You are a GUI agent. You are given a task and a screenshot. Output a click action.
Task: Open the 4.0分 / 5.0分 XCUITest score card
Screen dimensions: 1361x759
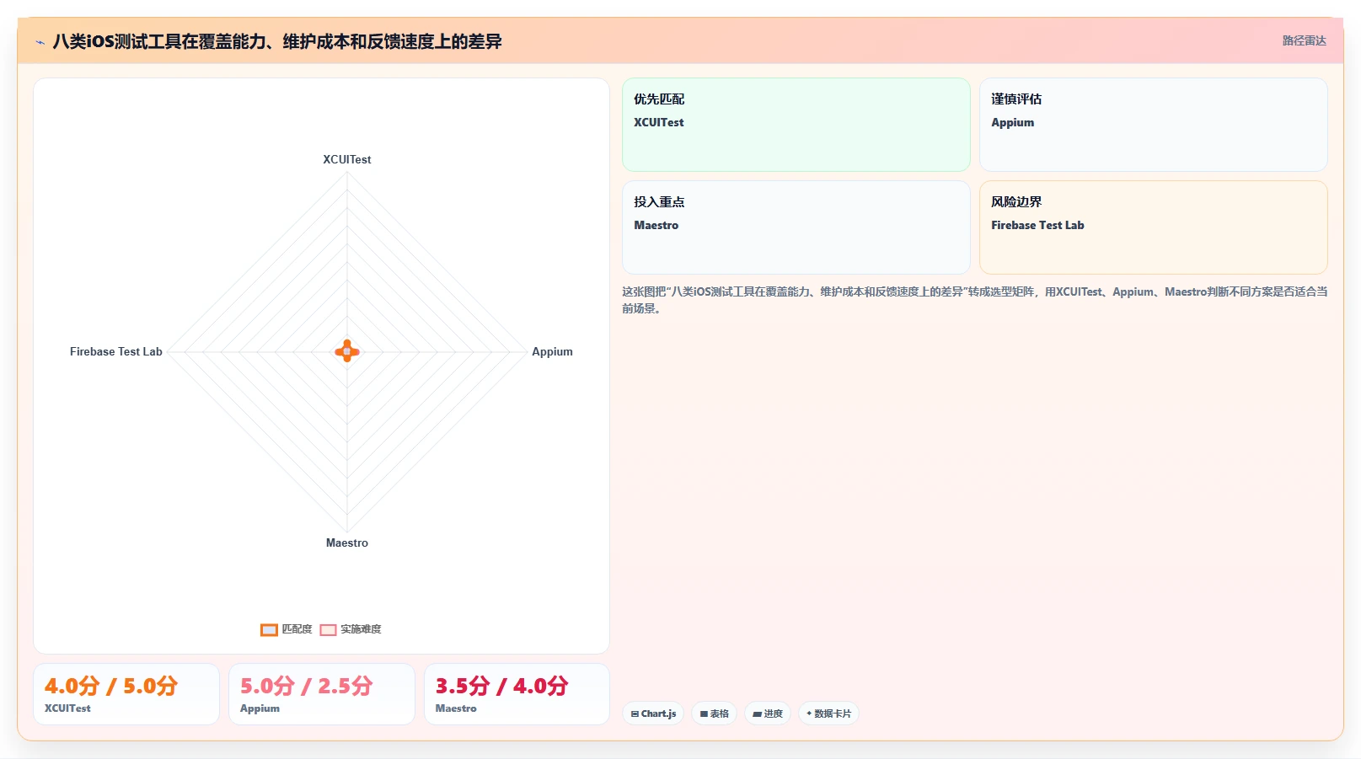point(126,694)
